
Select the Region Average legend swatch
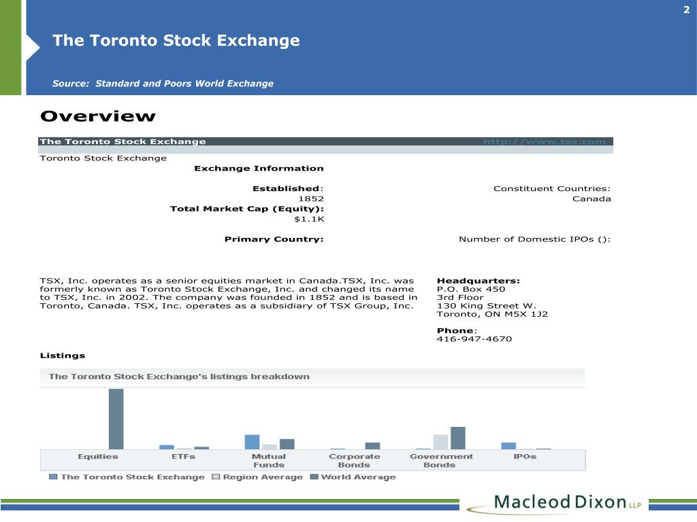[216, 476]
